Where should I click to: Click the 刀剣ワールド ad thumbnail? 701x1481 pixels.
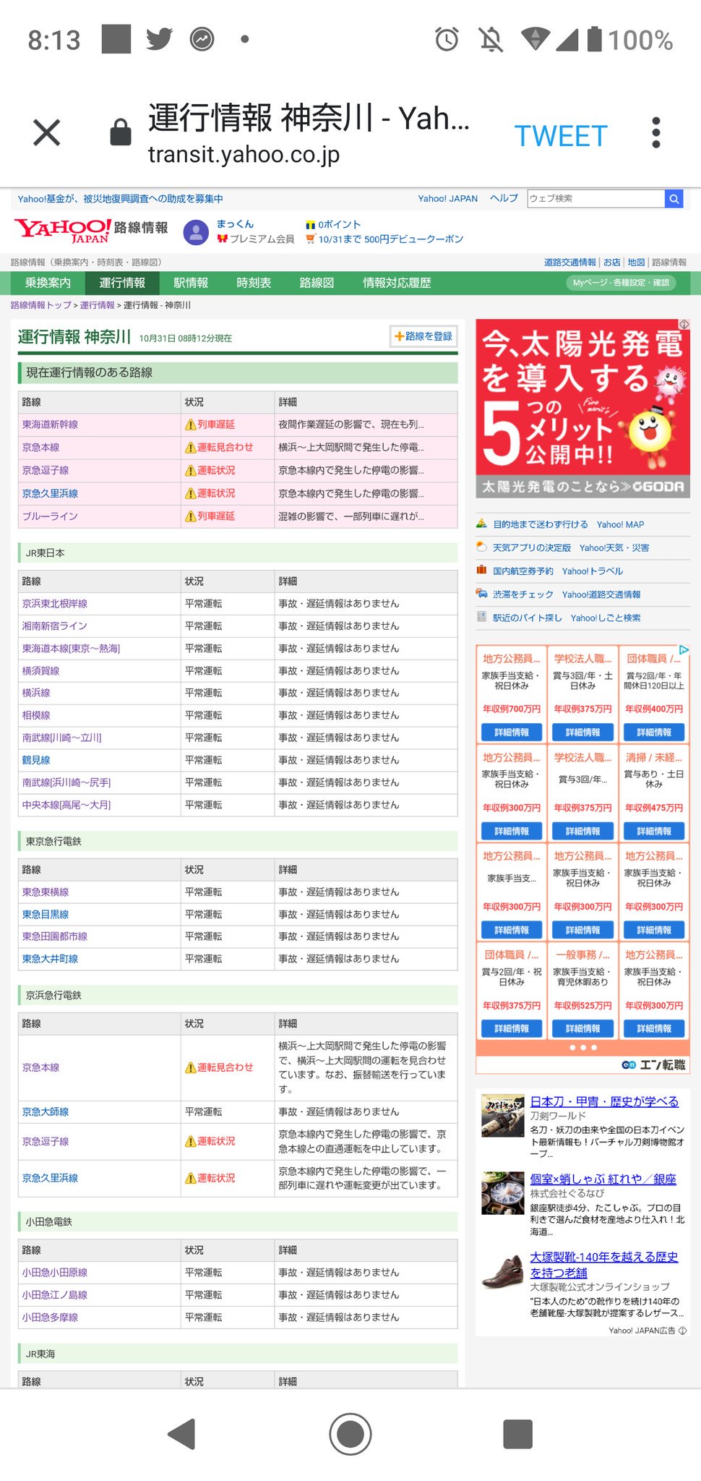(503, 1116)
